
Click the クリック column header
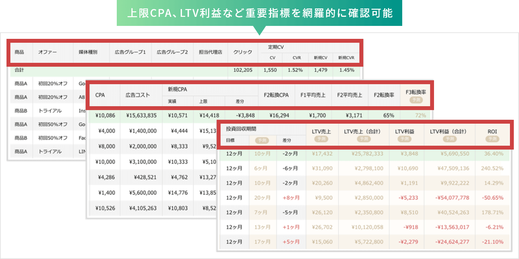click(x=243, y=52)
